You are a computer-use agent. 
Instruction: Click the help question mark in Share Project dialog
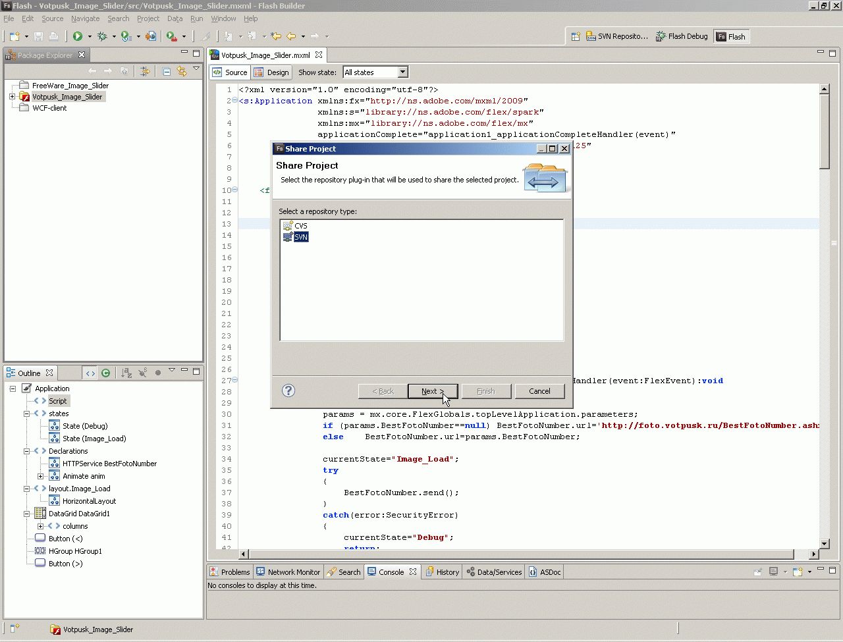pyautogui.click(x=288, y=390)
